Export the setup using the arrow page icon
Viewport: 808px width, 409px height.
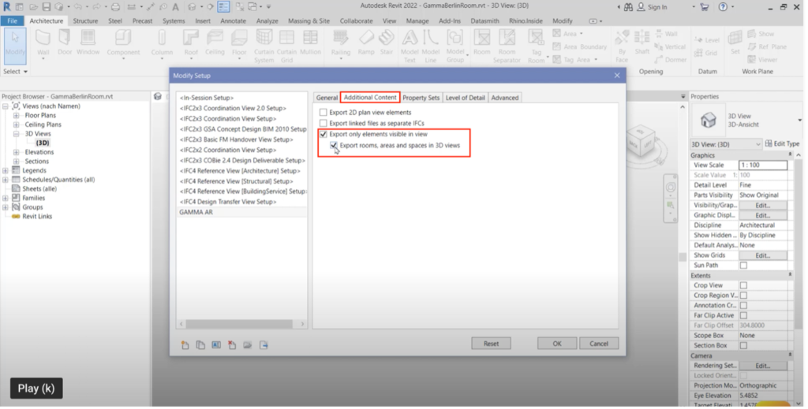coord(264,345)
